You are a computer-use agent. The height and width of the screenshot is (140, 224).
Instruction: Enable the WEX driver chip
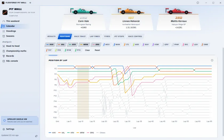107,45
